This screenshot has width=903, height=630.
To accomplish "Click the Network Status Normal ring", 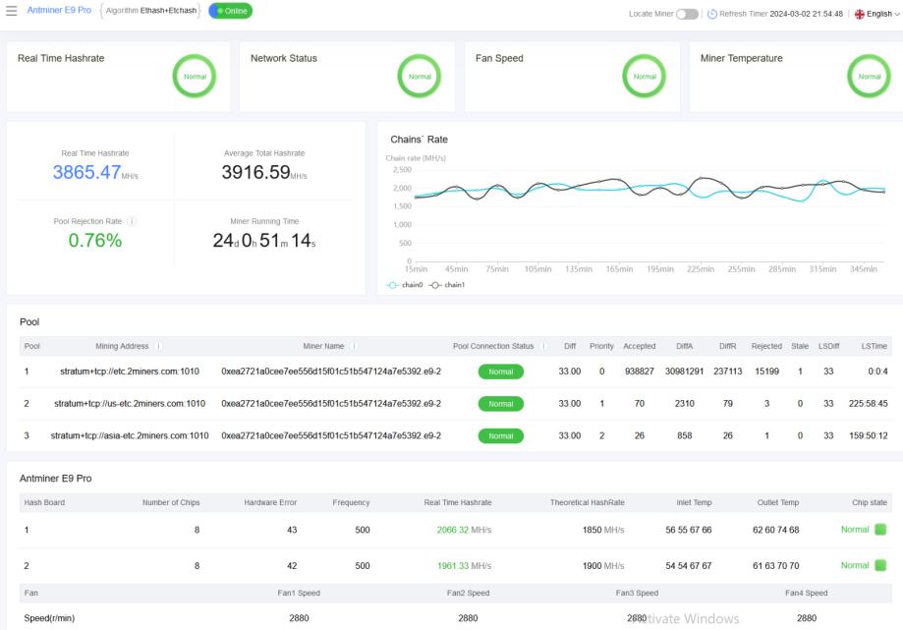I will coord(420,76).
